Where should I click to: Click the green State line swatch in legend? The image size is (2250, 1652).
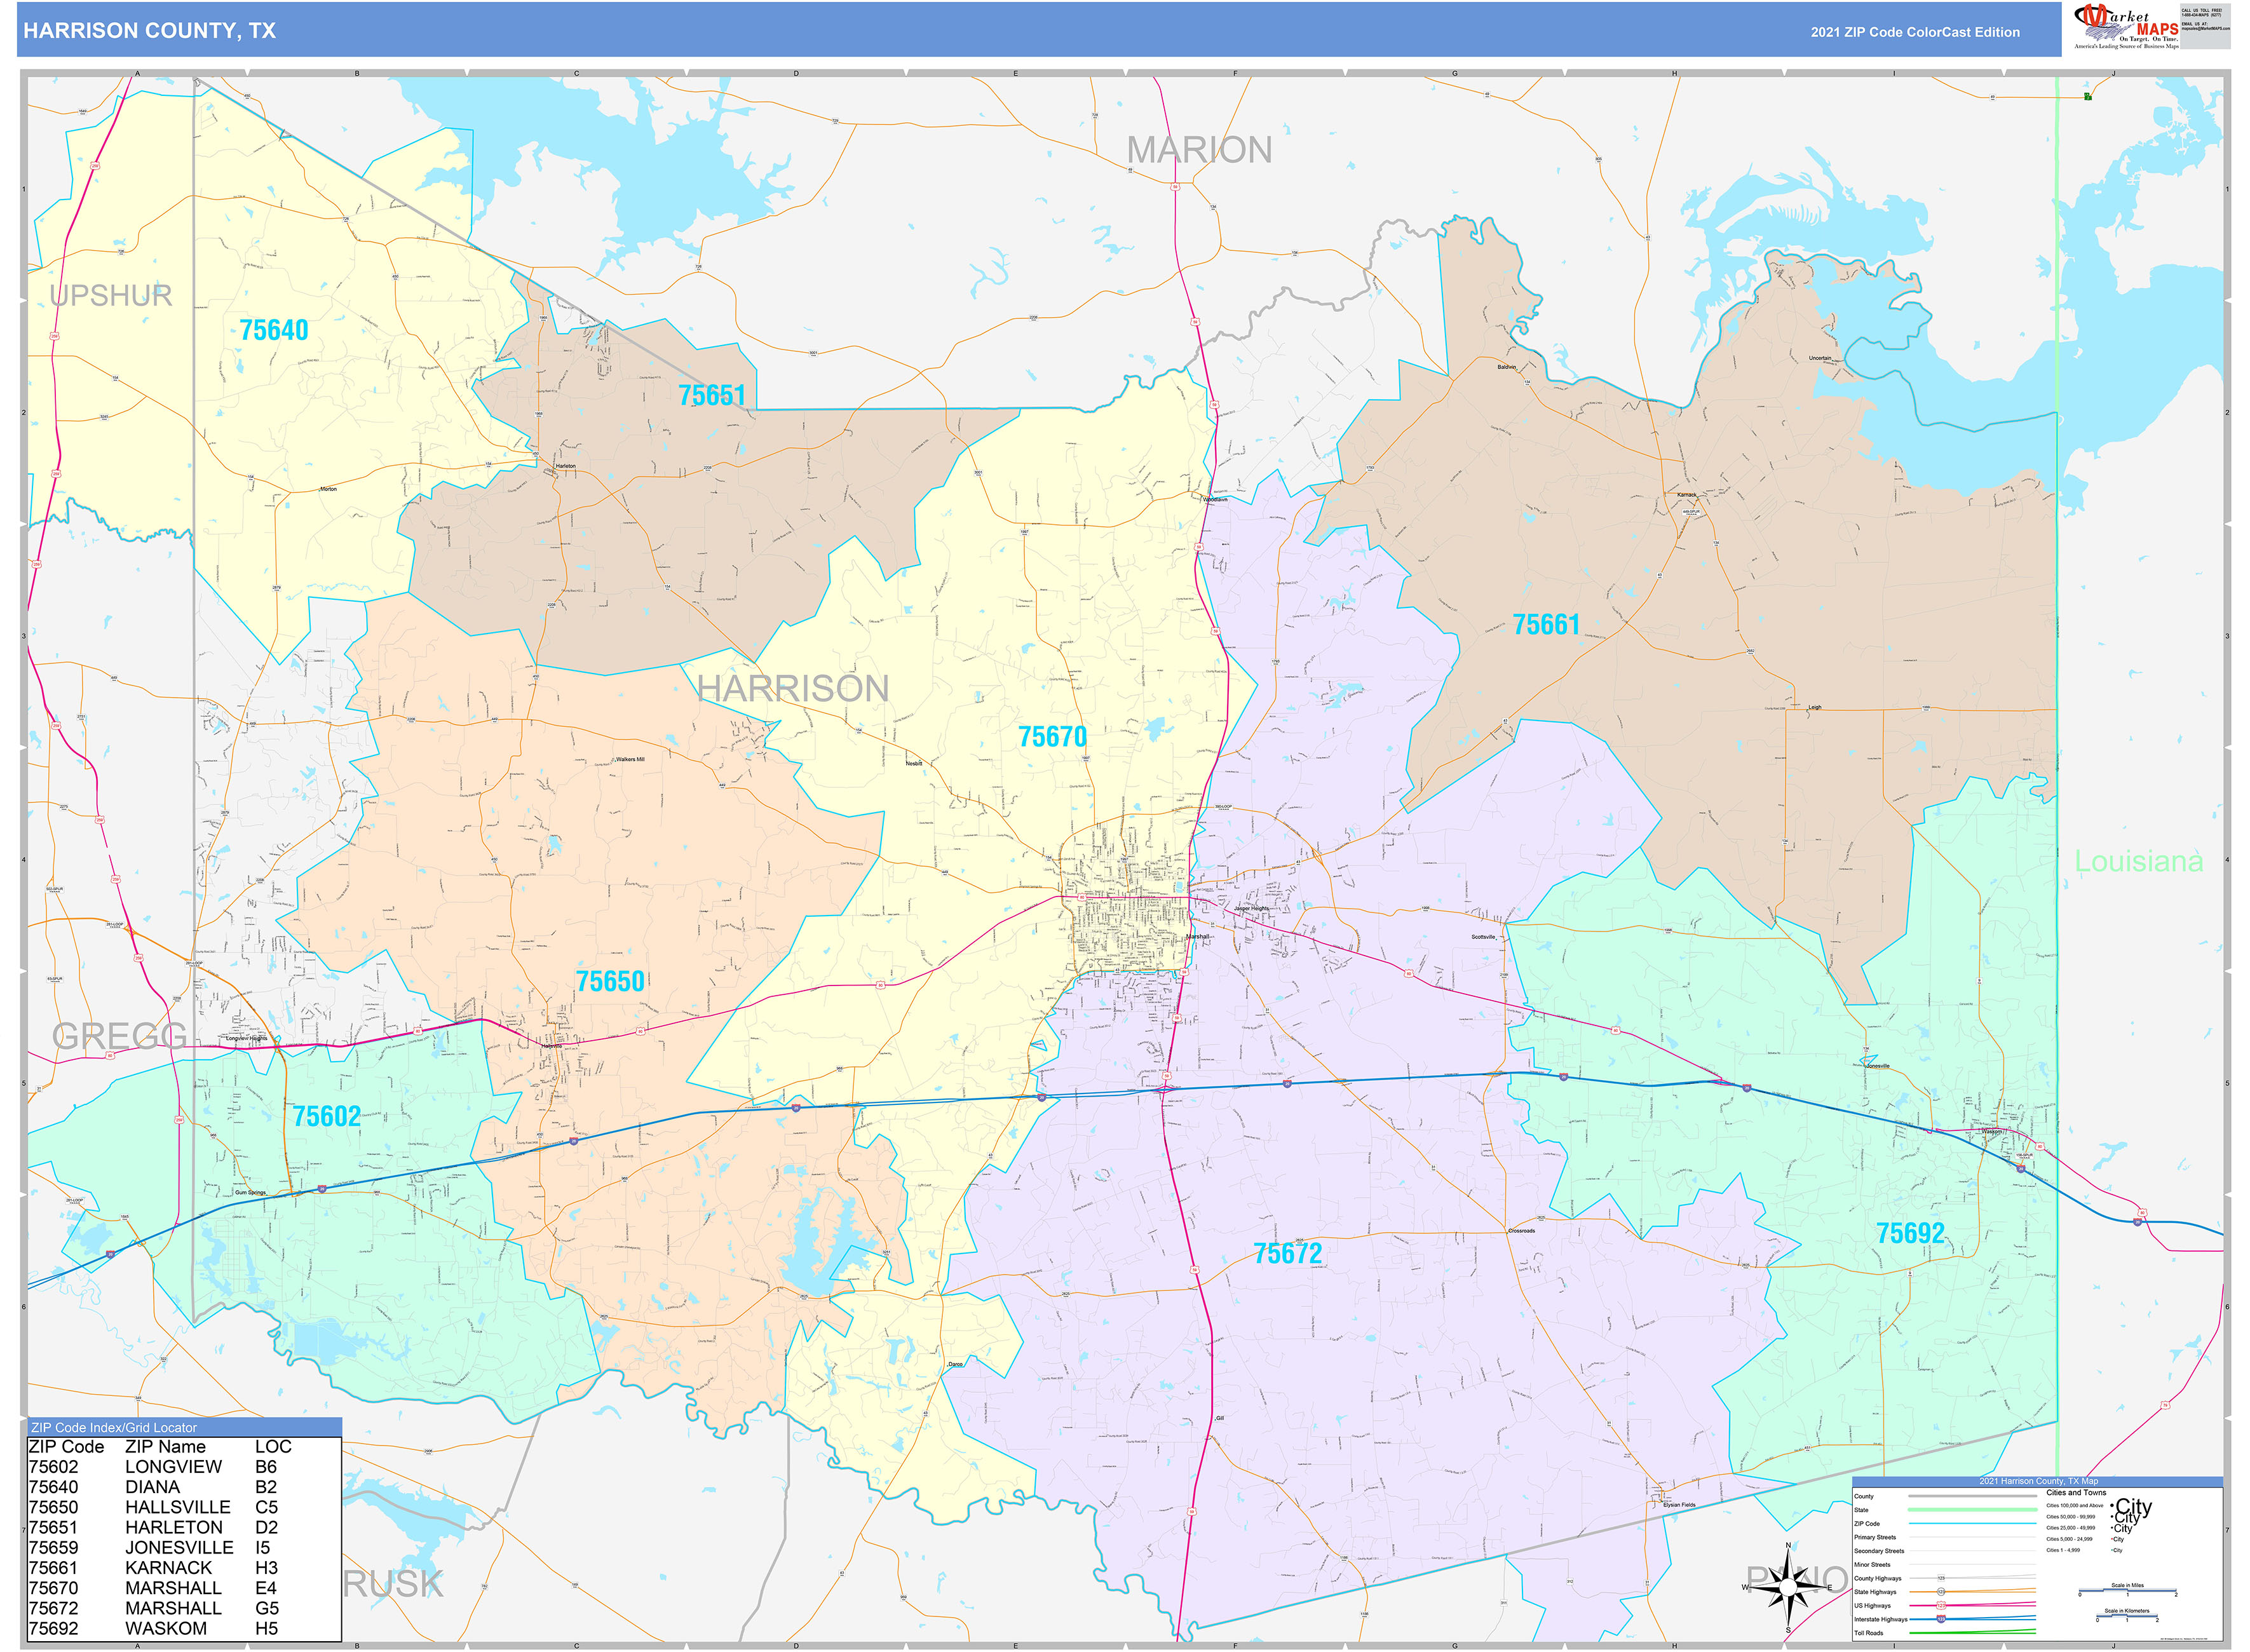click(x=1972, y=1510)
